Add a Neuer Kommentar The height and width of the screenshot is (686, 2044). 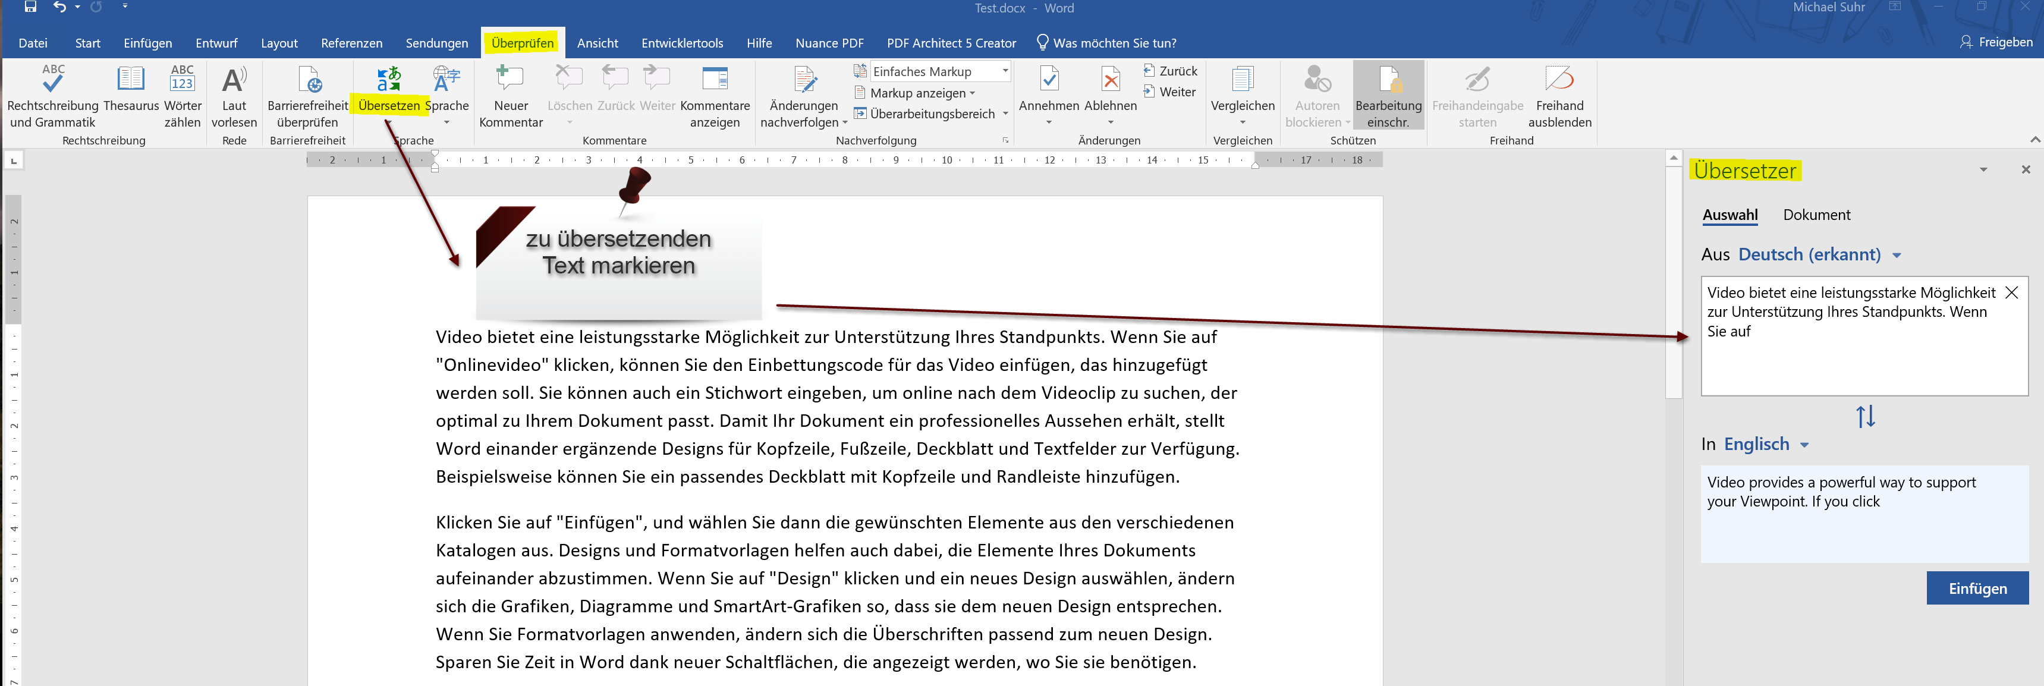511,97
